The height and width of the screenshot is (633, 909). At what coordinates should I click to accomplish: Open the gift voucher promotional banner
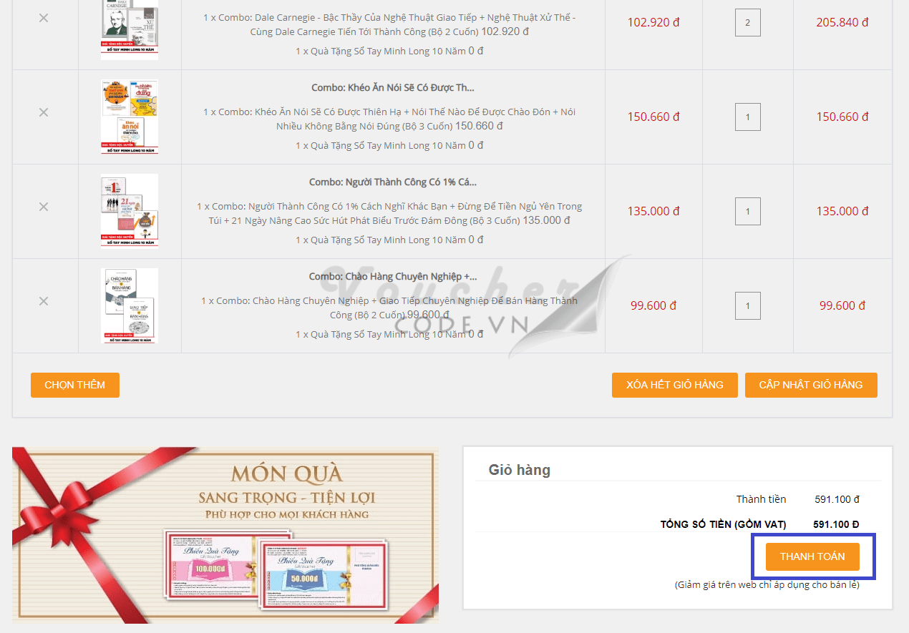225,535
